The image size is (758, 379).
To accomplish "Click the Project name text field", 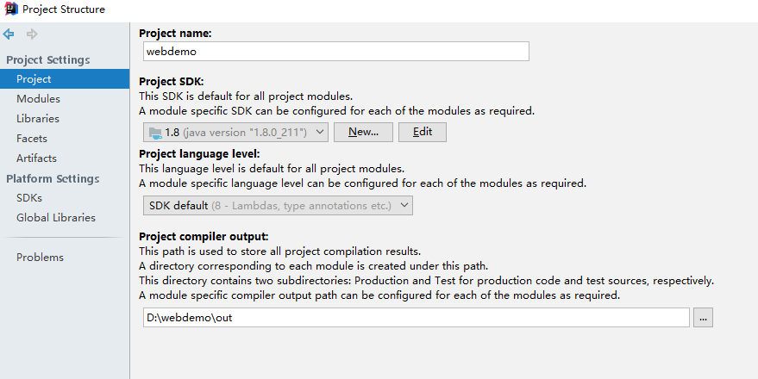I will click(335, 52).
